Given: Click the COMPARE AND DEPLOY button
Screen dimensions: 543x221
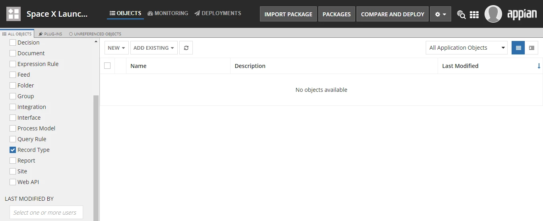Looking at the screenshot, I should coord(393,14).
